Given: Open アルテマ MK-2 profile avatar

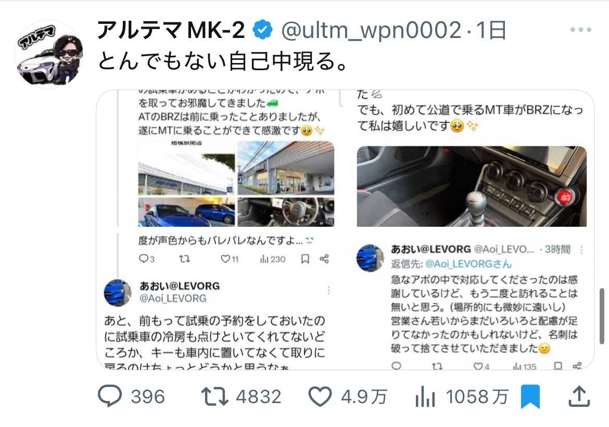Looking at the screenshot, I should click(50, 54).
